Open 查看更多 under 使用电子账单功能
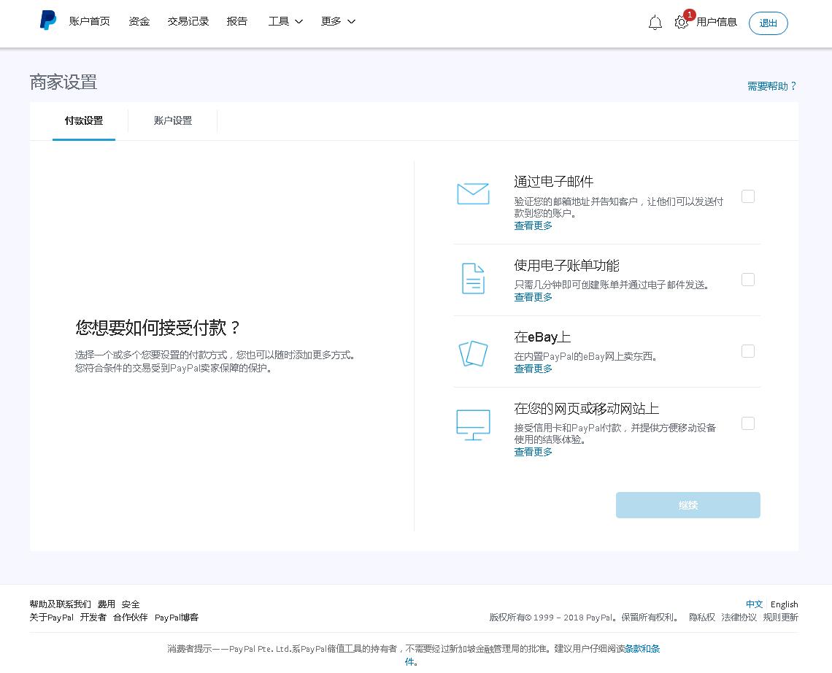 click(x=532, y=297)
